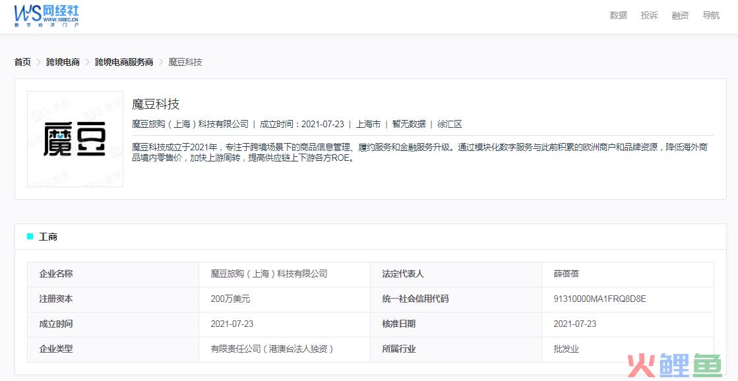738x381 pixels.
Task: Click the 法定代表人 table label
Action: (x=403, y=274)
